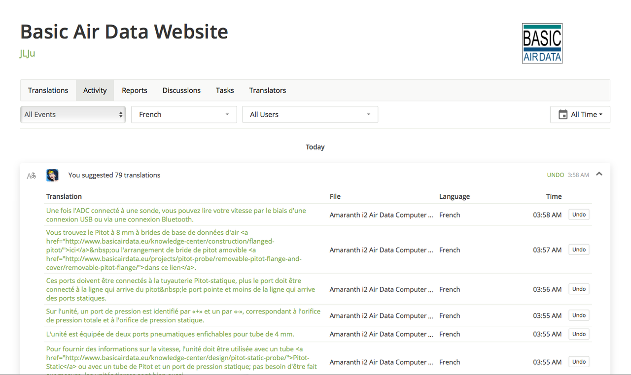Open the Reports tab
Screen dimensions: 631x375
coord(135,91)
